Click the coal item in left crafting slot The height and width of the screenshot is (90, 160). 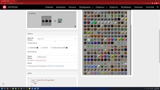[43, 21]
